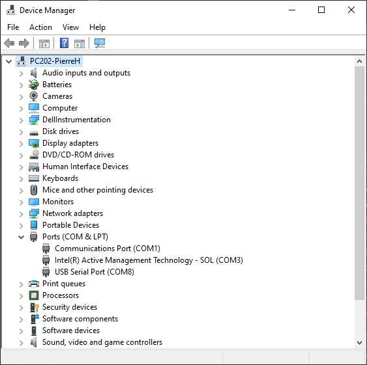Select the DVD/CD-ROM drives label
The image size is (367, 365).
(78, 155)
